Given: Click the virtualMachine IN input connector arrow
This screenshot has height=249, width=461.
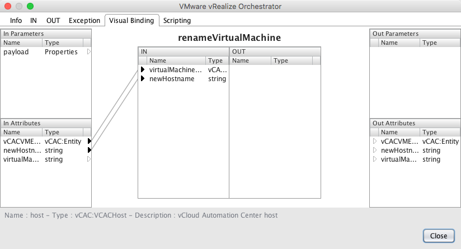Looking at the screenshot, I should [x=143, y=70].
